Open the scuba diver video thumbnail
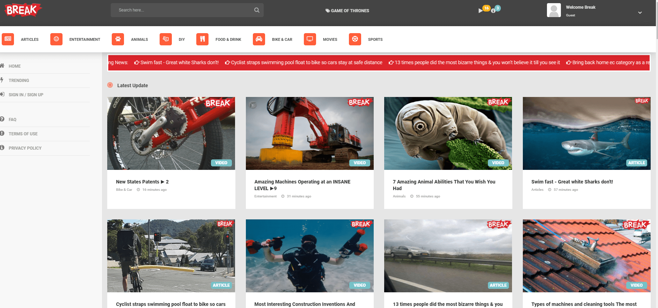The height and width of the screenshot is (308, 658). tap(310, 256)
